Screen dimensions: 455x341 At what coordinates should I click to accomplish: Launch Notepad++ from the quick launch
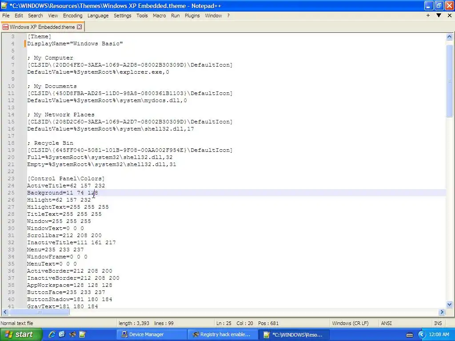[x=82, y=334]
